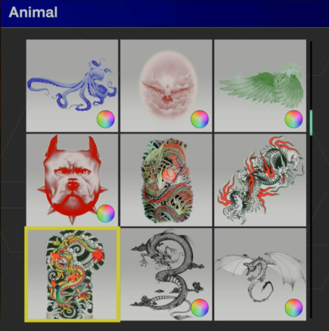Screen dimensions: 329x331
Task: Click the scrollbar track below the handle
Action: (311, 227)
